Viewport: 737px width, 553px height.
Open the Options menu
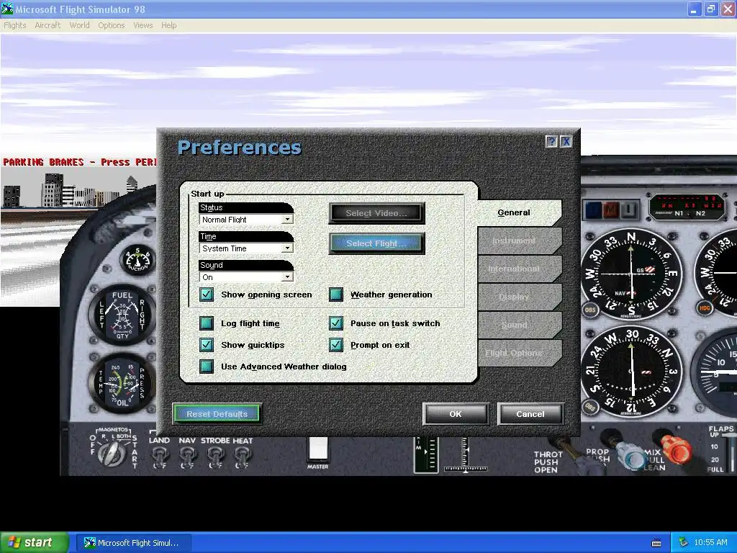(x=112, y=25)
